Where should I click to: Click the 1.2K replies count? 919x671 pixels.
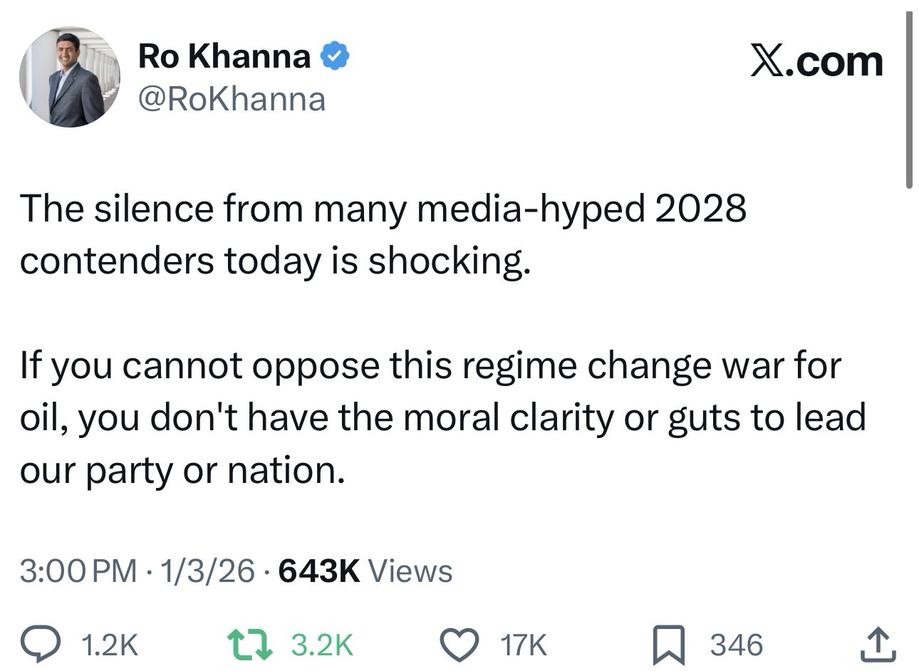click(x=109, y=645)
